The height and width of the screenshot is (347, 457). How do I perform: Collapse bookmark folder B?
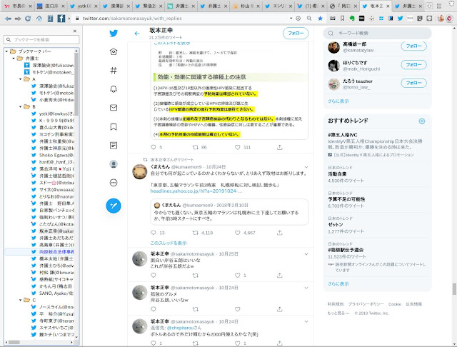(21, 106)
